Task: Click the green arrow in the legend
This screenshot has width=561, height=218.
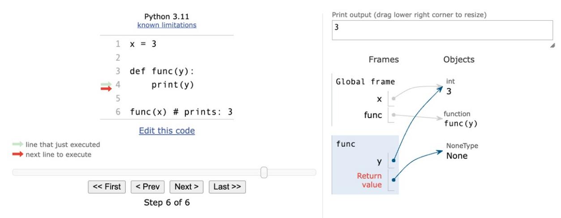Action: (18, 145)
